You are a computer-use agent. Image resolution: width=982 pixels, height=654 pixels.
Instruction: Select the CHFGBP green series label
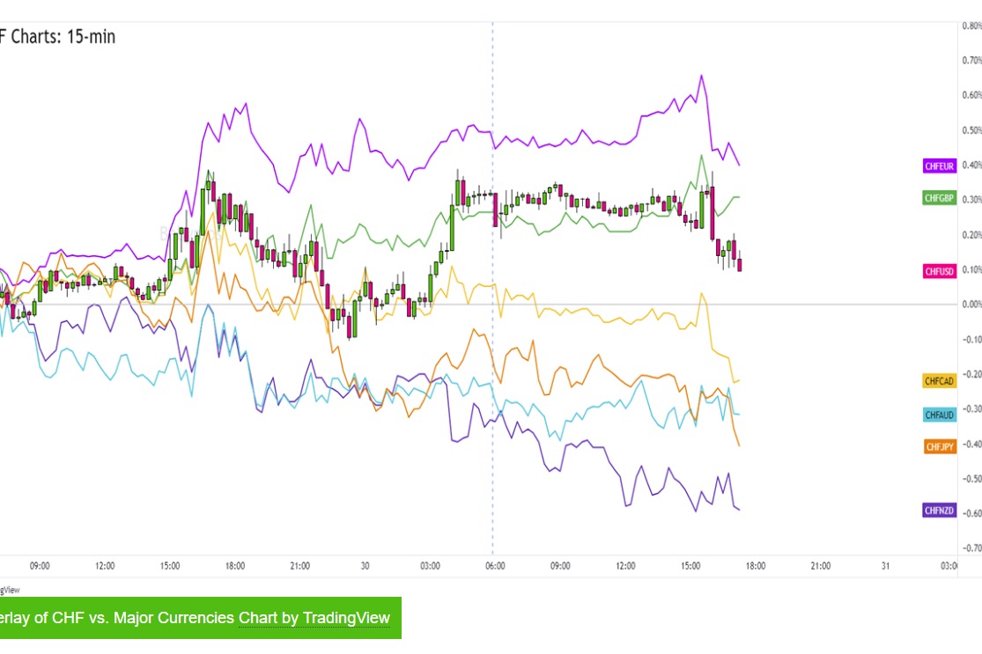pos(939,199)
